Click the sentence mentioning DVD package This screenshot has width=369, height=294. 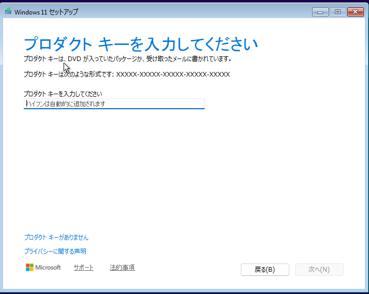click(x=128, y=59)
